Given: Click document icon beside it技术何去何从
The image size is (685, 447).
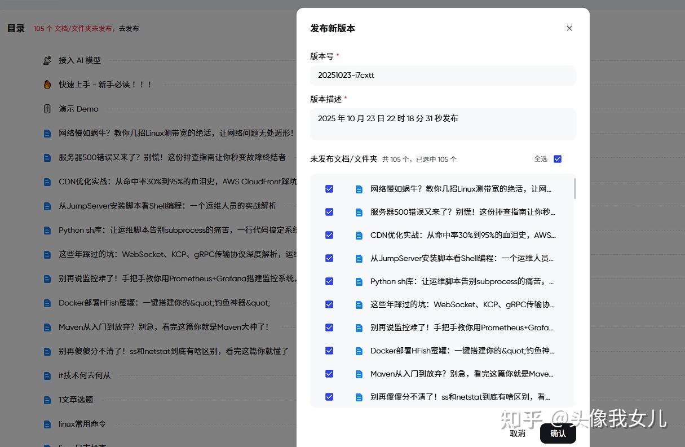Looking at the screenshot, I should coord(47,375).
